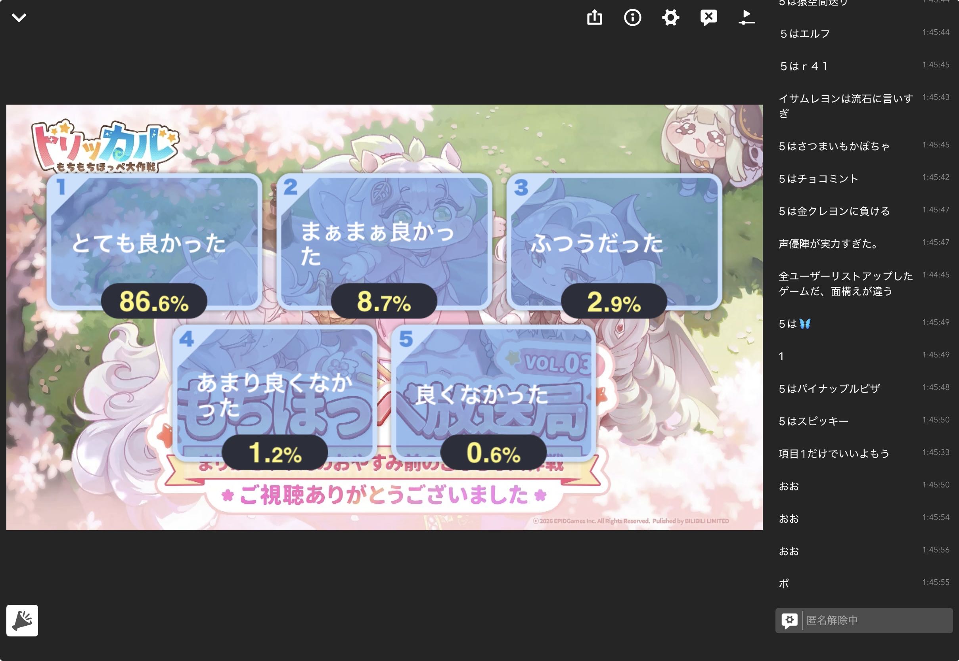The width and height of the screenshot is (959, 661).
Task: Click the 86.6% result badge
Action: (154, 302)
